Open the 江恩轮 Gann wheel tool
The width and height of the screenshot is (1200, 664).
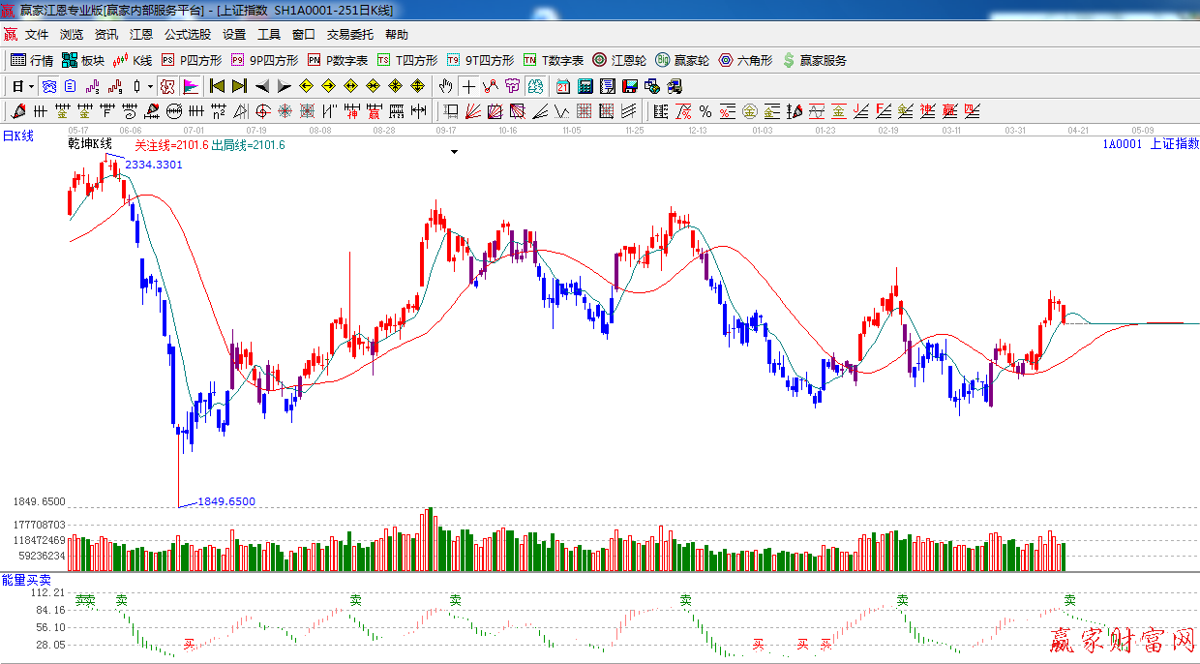(x=619, y=60)
